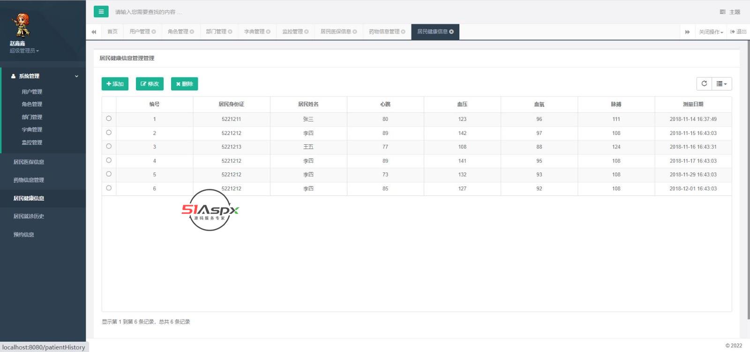The width and height of the screenshot is (750, 352).
Task: Click the refresh table icon
Action: pyautogui.click(x=704, y=84)
